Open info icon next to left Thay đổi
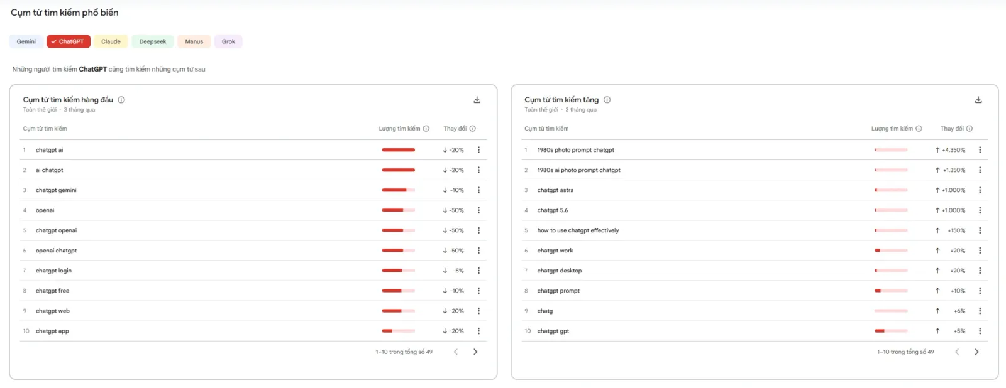 [473, 129]
